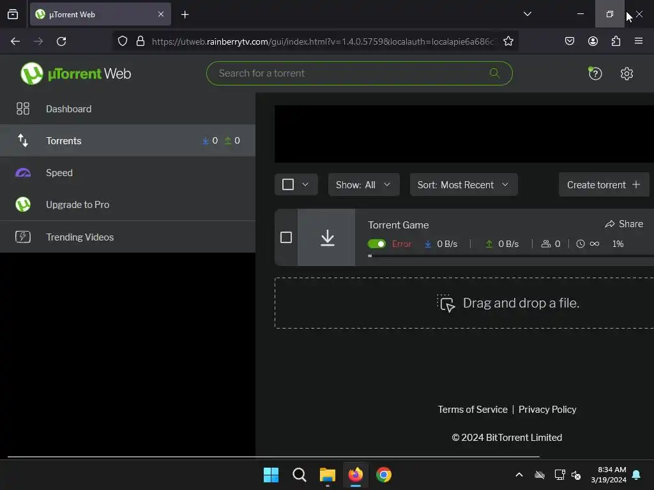This screenshot has height=490, width=654.
Task: Select Upgrade to Pro in the sidebar
Action: 128,205
